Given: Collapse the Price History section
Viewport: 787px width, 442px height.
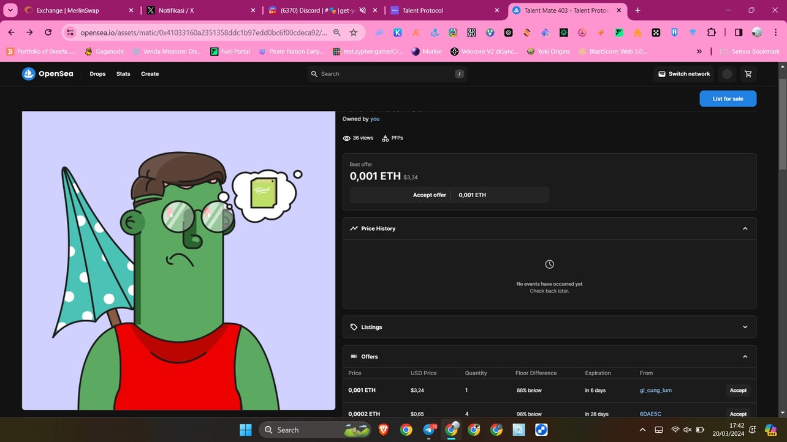Looking at the screenshot, I should [745, 228].
